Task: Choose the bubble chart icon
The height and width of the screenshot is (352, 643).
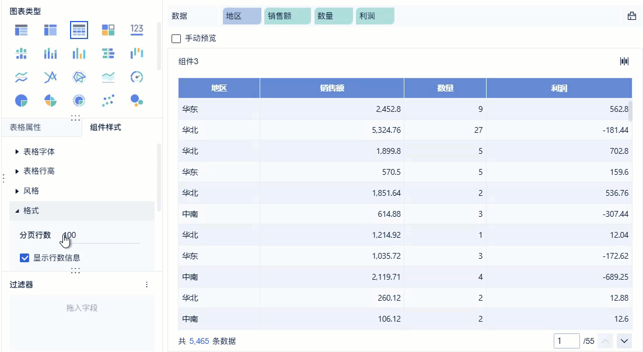Action: [x=137, y=100]
